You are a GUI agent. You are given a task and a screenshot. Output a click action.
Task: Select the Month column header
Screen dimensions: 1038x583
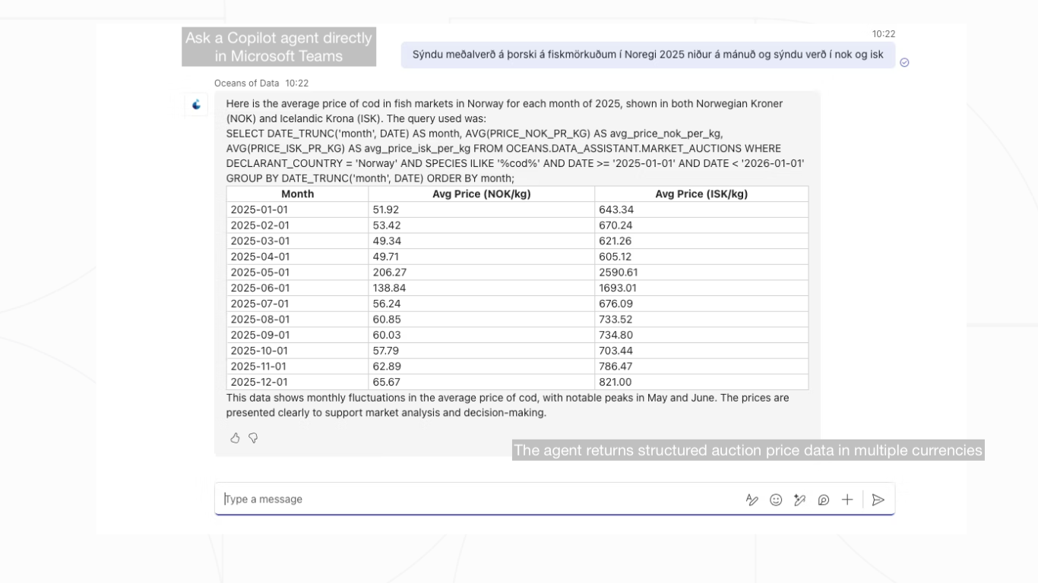point(297,194)
